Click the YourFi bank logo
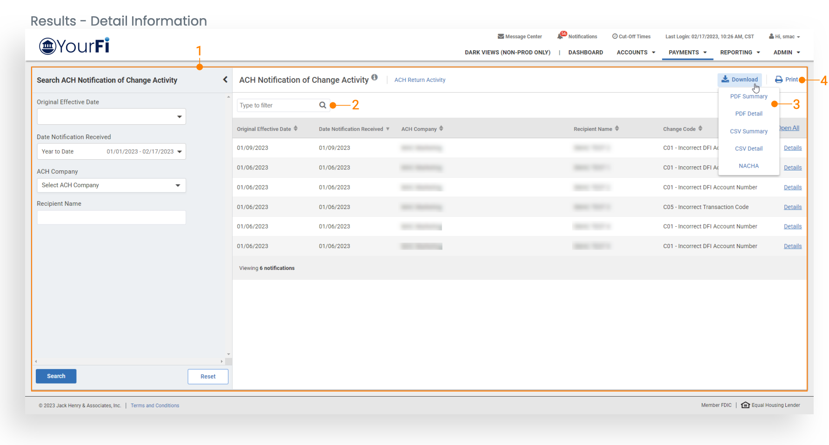Viewport: 829px width, 445px height. [x=74, y=46]
